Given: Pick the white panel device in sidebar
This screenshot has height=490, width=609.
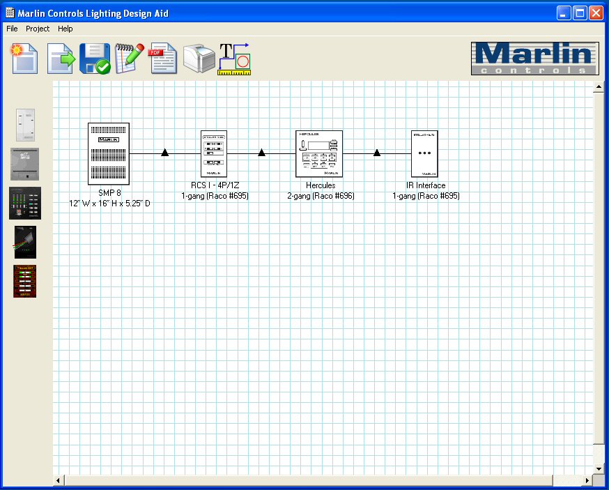Looking at the screenshot, I should [x=25, y=125].
